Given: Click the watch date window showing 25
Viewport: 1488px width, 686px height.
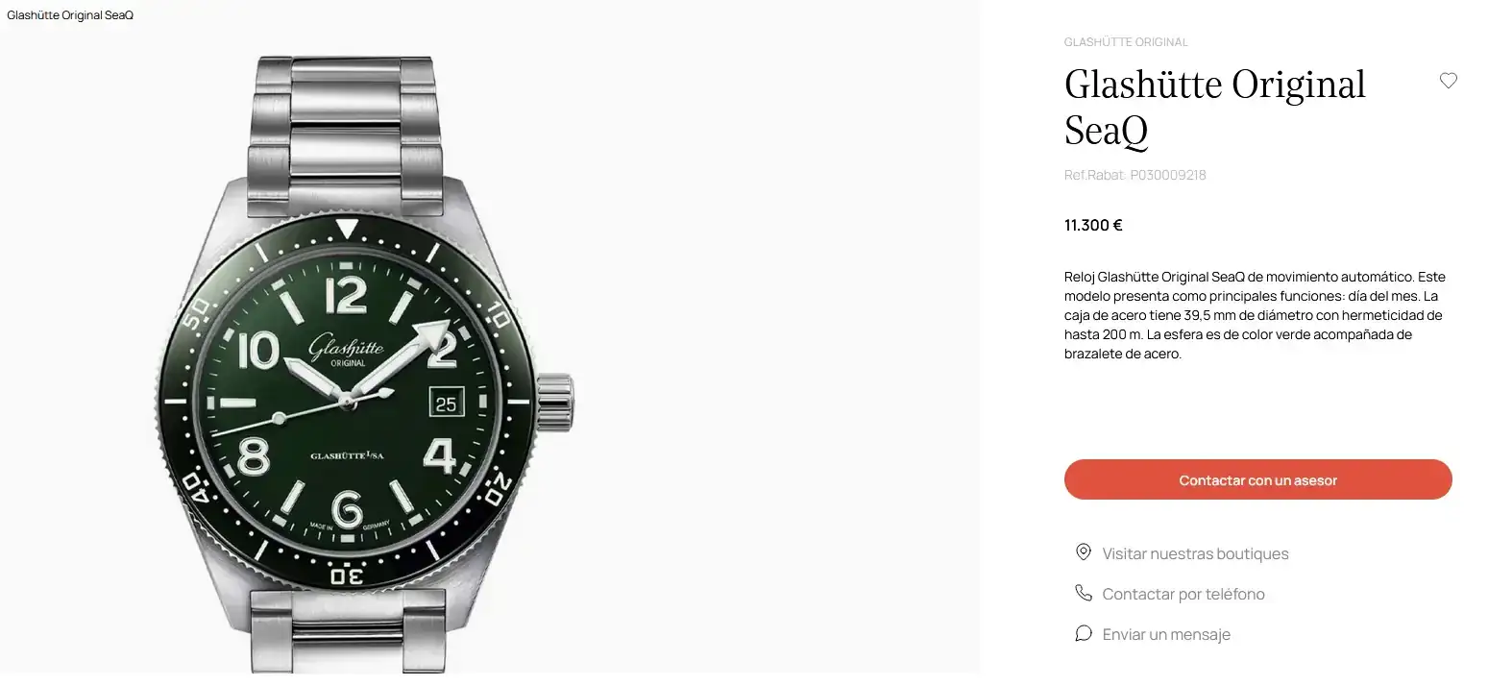Looking at the screenshot, I should click(446, 404).
